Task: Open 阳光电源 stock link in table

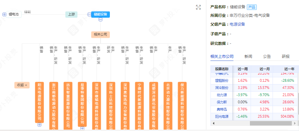Action: click(x=222, y=116)
